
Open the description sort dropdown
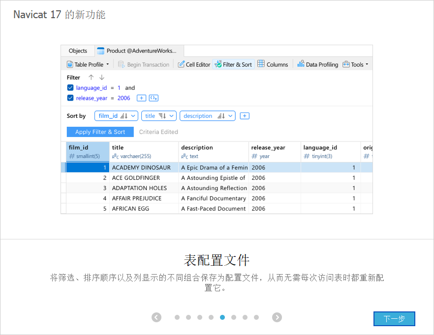(x=231, y=116)
